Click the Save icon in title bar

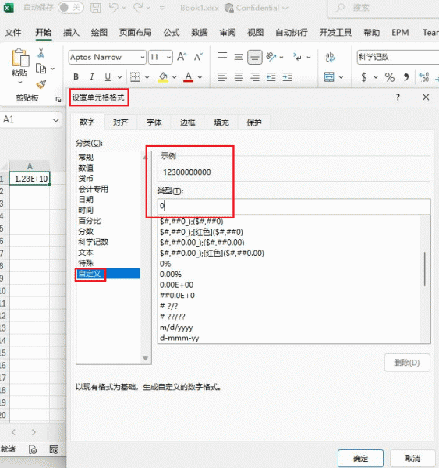click(x=95, y=8)
